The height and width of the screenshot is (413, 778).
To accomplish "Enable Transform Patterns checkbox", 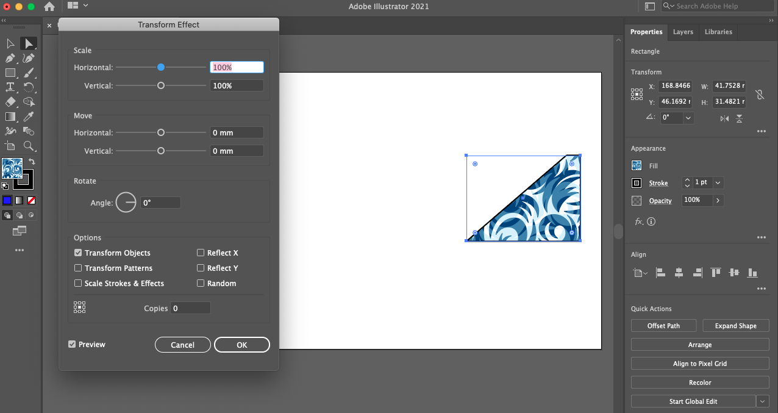I will click(x=78, y=268).
